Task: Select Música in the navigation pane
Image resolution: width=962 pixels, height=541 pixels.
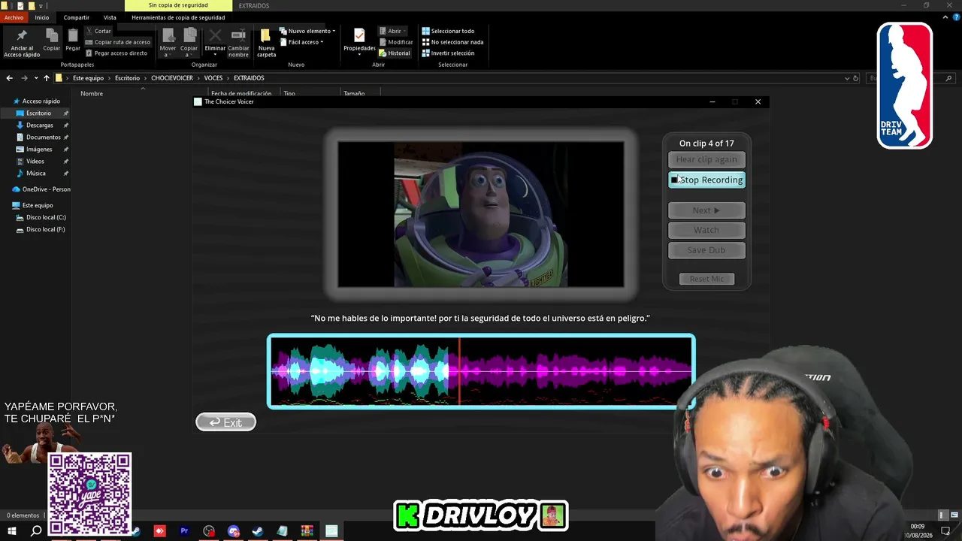Action: 36,174
